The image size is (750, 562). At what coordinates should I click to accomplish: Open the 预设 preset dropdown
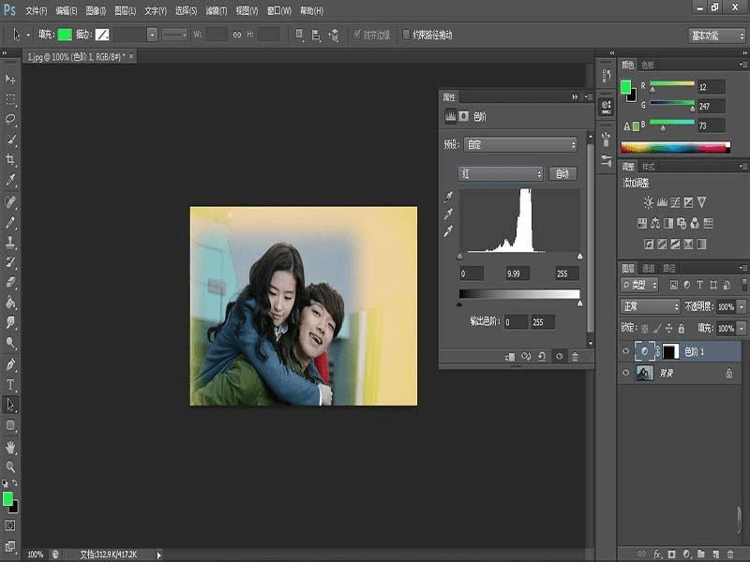click(520, 145)
